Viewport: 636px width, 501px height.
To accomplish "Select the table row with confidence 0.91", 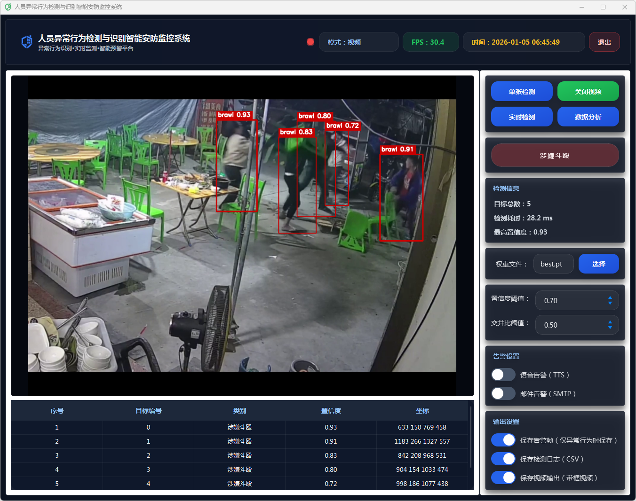I will coord(239,441).
